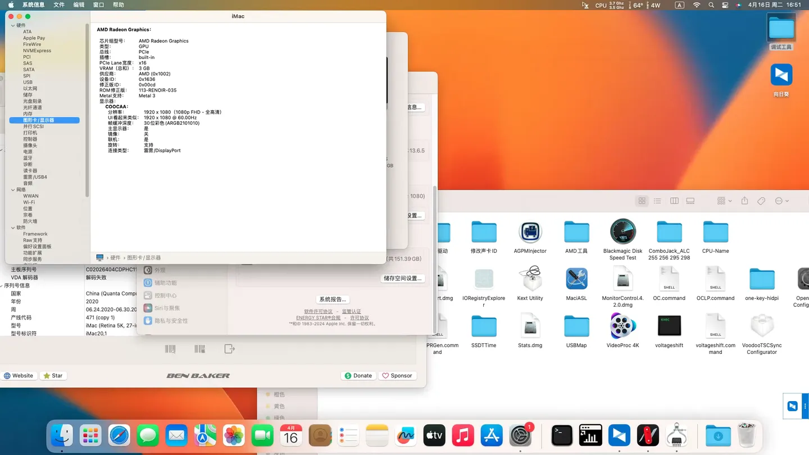809x455 pixels.
Task: Collapse the 网络 tree section
Action: tap(13, 190)
